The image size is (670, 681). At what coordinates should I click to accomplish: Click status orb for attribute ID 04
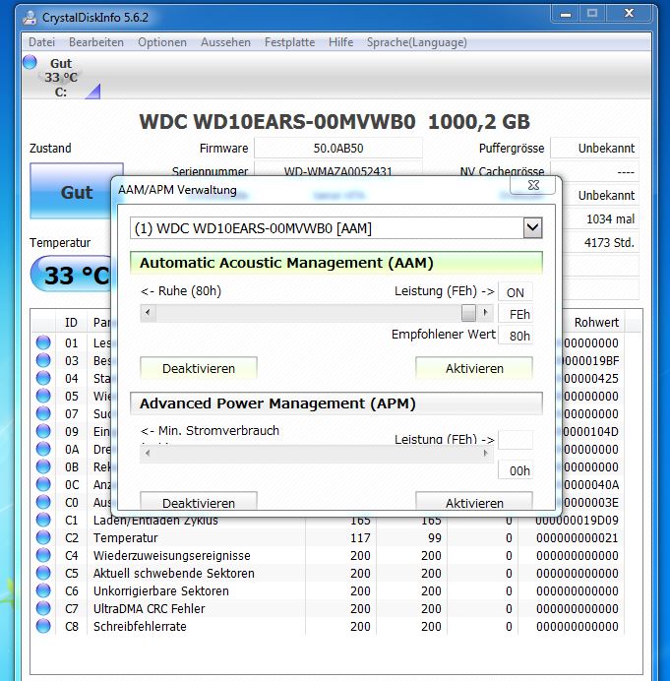coord(43,378)
